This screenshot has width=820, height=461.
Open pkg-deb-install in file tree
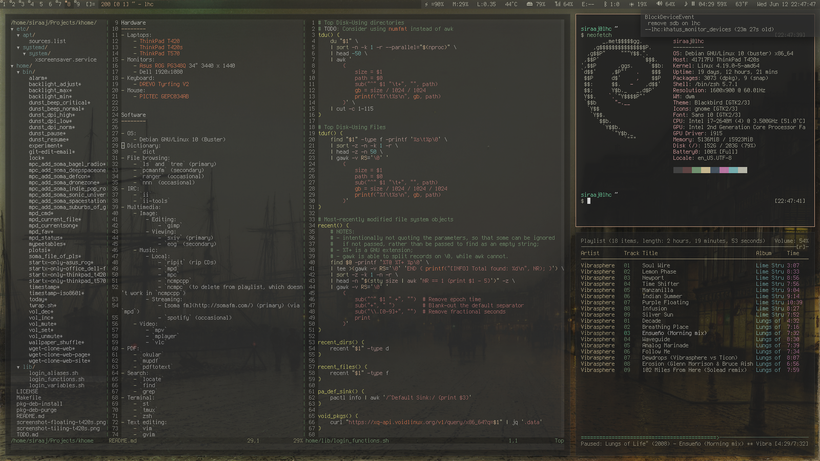(x=39, y=404)
